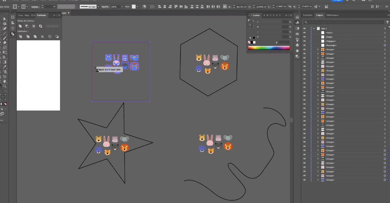The image size is (390, 203).
Task: Select the Hand tool in left toolbar
Action: (5, 81)
